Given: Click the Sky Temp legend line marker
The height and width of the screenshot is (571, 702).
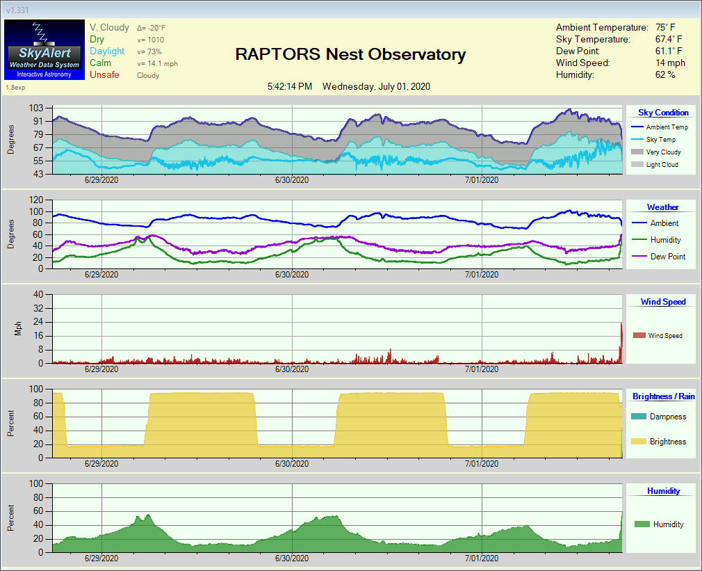Looking at the screenshot, I should pyautogui.click(x=636, y=140).
